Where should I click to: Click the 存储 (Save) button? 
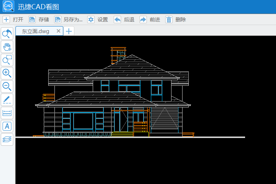(39, 20)
